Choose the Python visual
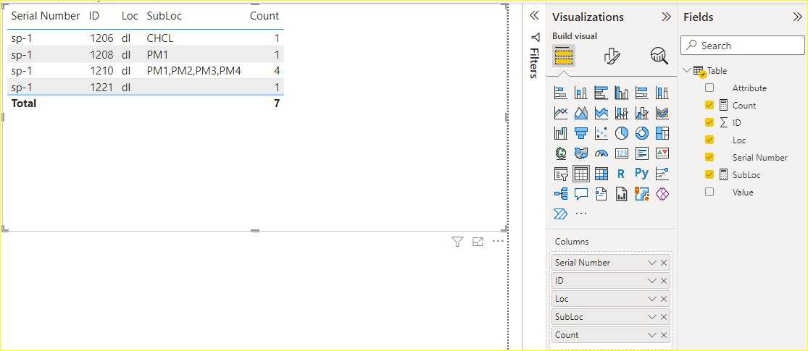This screenshot has height=351, width=808. (641, 174)
